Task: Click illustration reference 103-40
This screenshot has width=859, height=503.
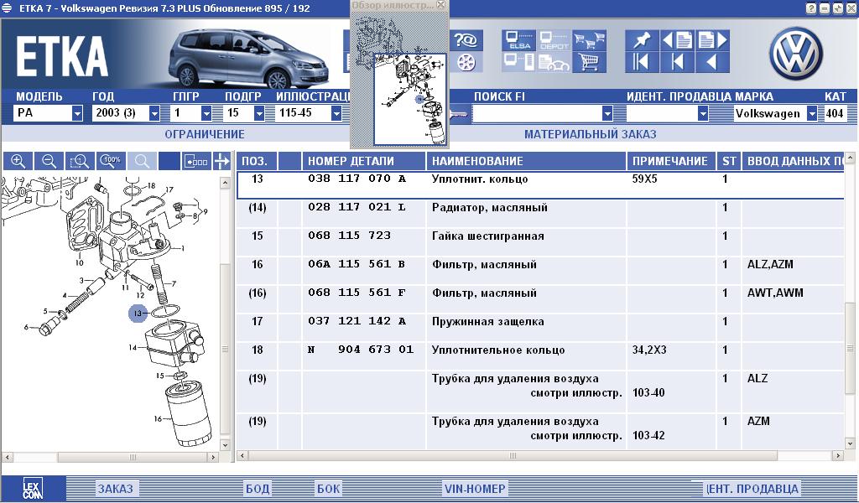Action: (x=648, y=393)
